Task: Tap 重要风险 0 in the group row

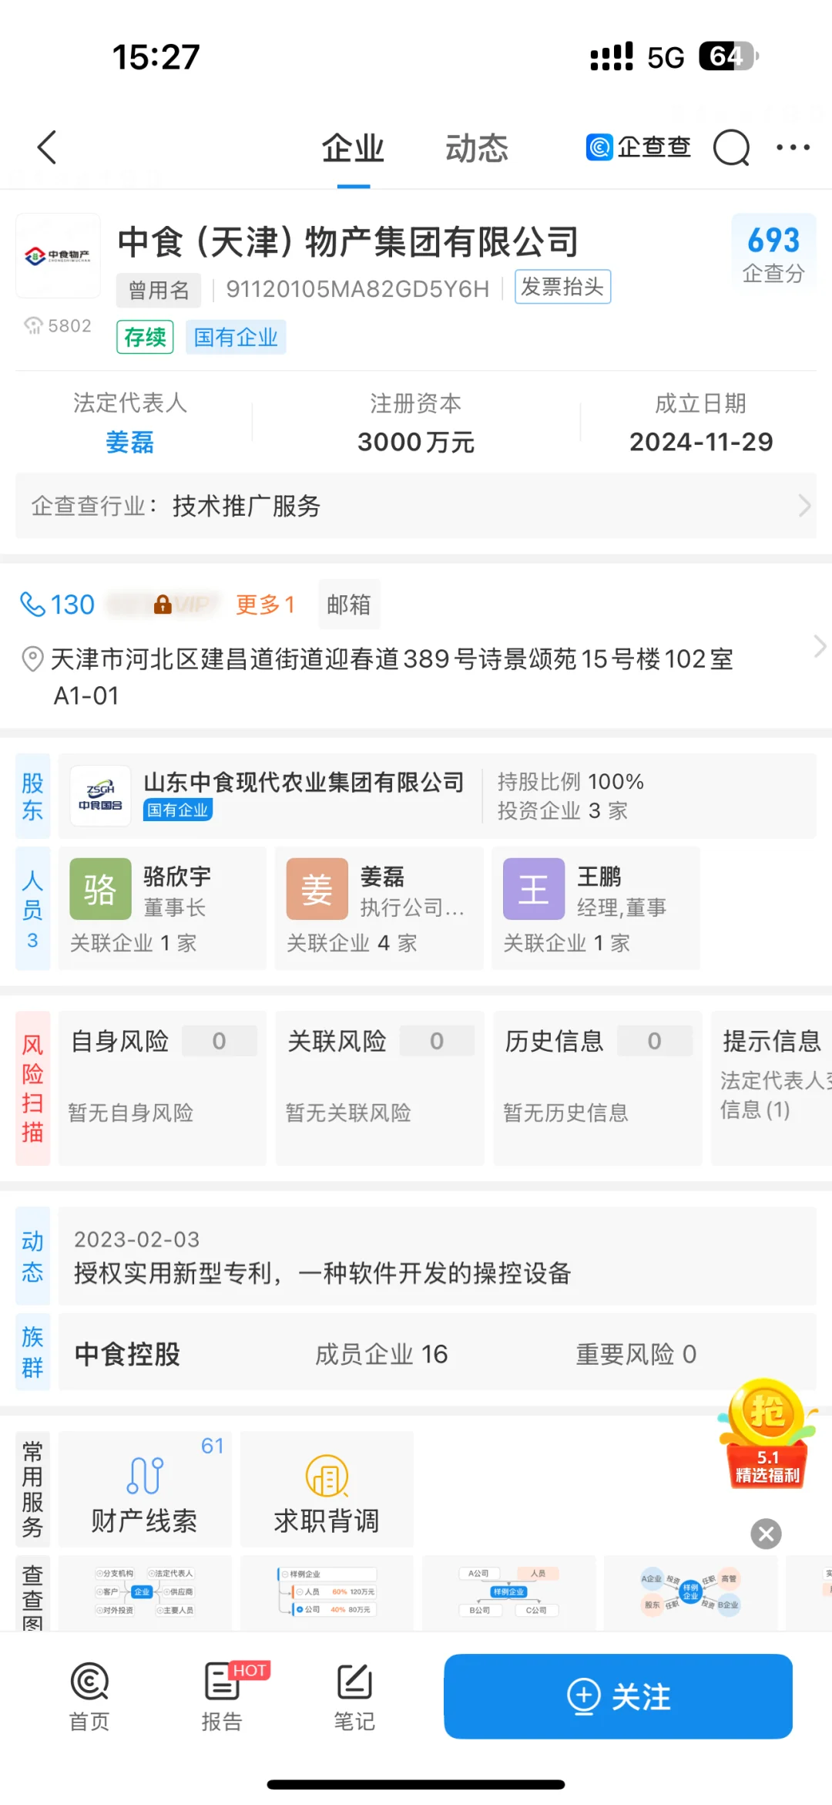Action: 636,1354
